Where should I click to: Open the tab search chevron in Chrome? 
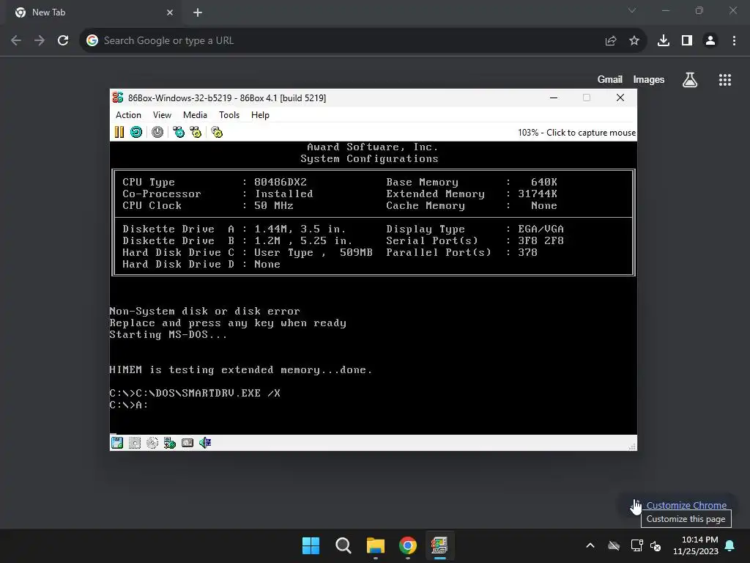pos(632,10)
